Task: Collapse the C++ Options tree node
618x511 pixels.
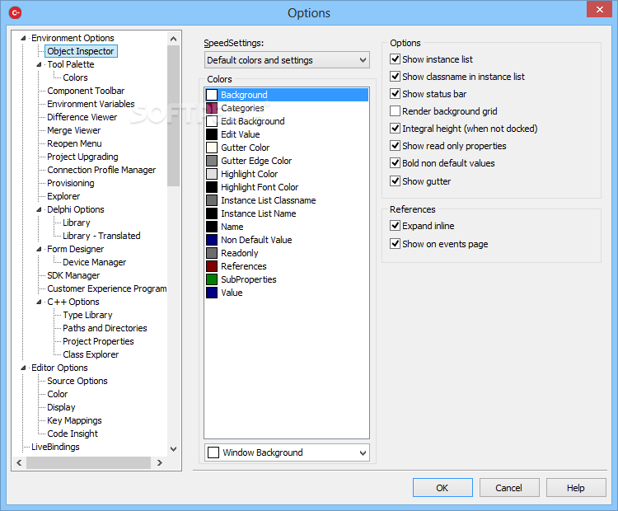Action: (x=39, y=302)
